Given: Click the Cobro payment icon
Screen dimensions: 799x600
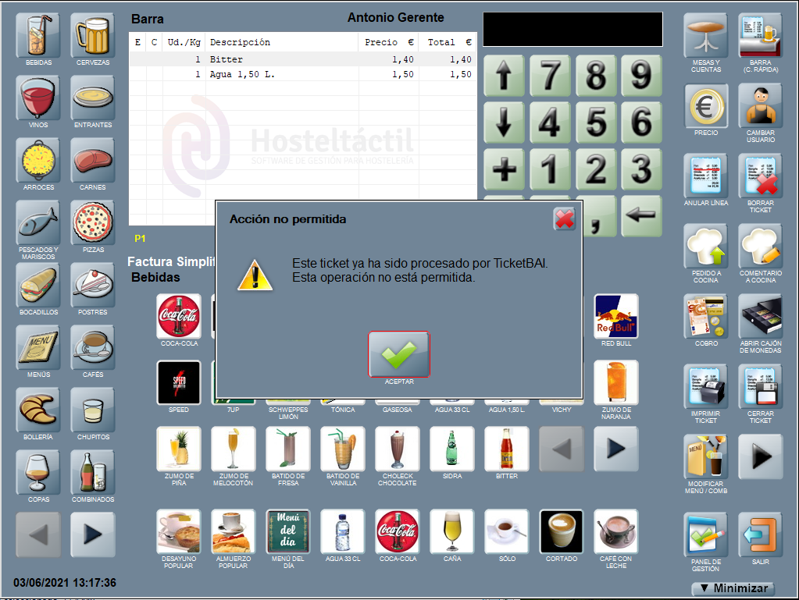Looking at the screenshot, I should (705, 317).
